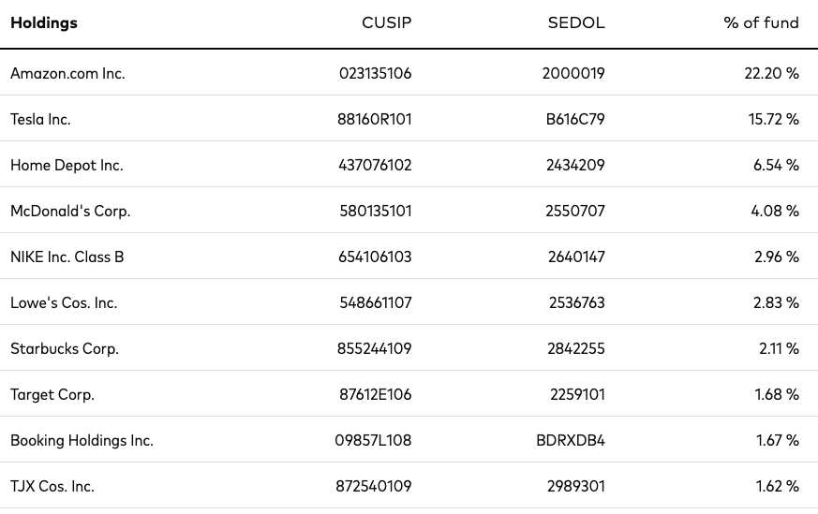Select the 1.62 % fund percentage
The image size is (818, 514).
pos(778,486)
